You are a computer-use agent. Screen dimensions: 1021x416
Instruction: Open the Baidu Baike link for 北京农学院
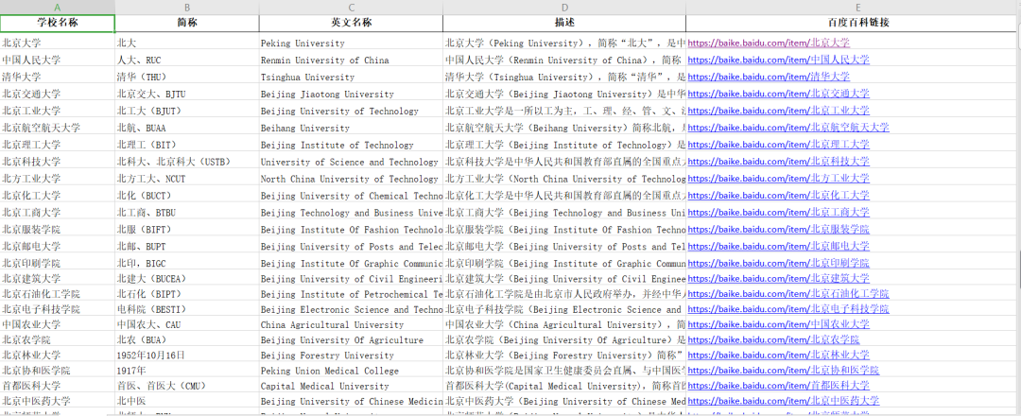[x=773, y=339]
